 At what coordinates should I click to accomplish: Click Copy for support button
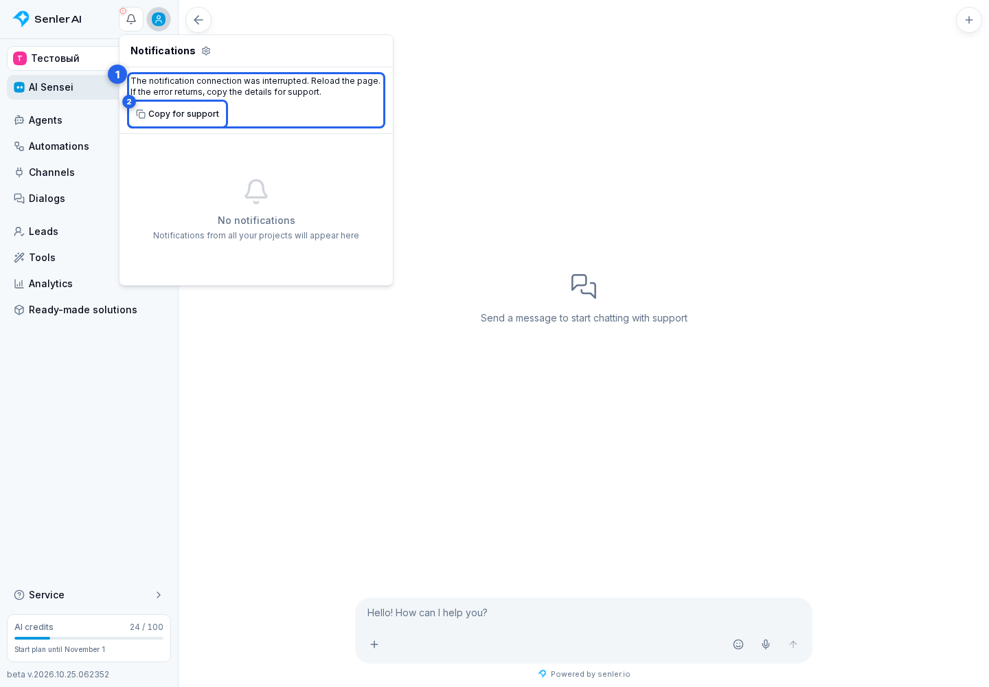tap(178, 114)
